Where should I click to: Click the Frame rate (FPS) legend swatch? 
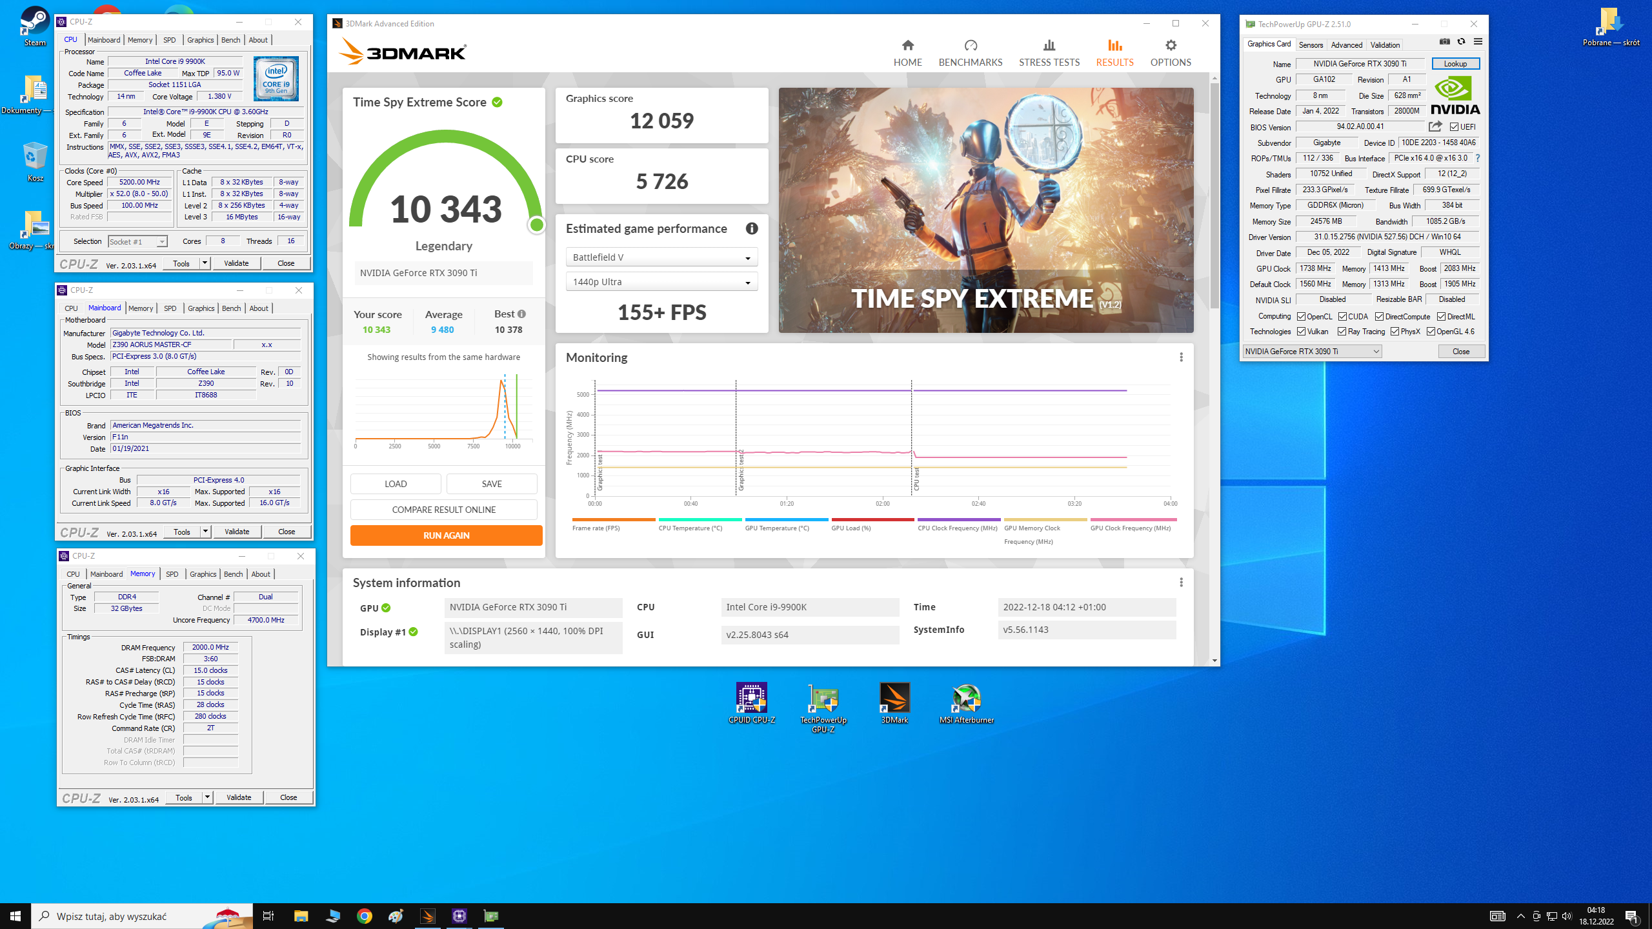[x=613, y=519]
